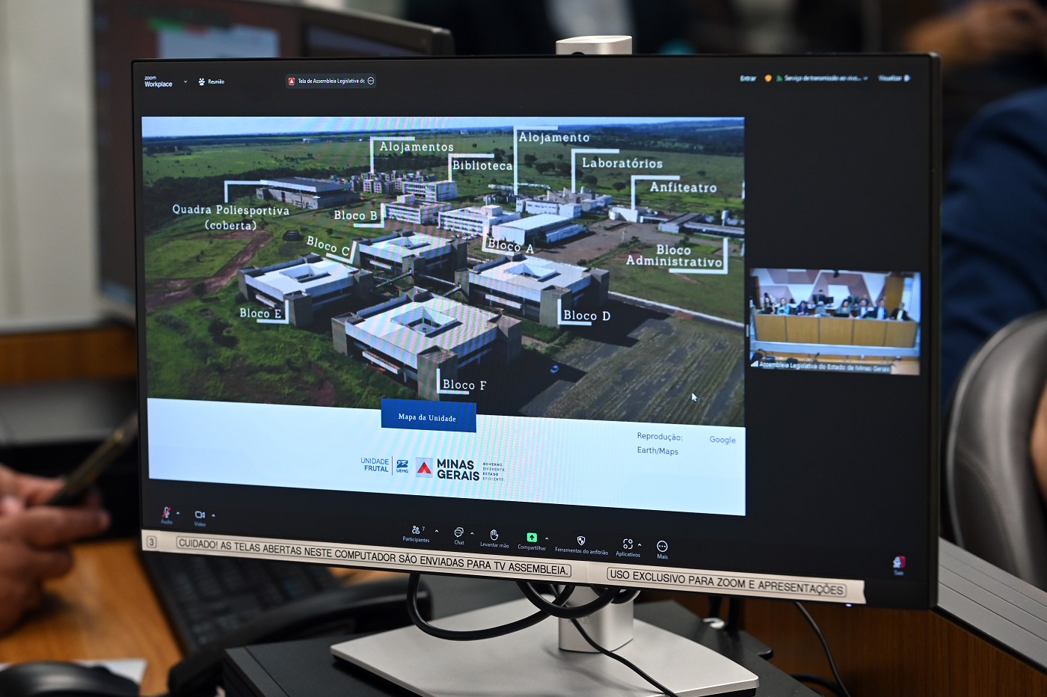Click the Unidade Frutal text on slide
The width and height of the screenshot is (1047, 697).
[375, 465]
